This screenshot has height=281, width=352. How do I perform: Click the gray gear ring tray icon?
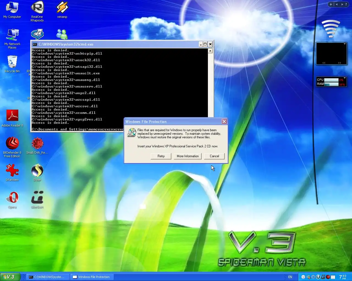[313, 277]
